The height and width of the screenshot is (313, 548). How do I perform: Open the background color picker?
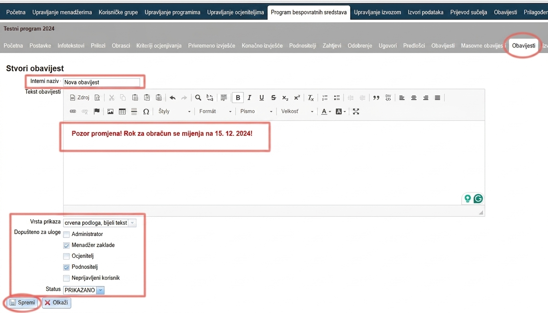pyautogui.click(x=341, y=111)
